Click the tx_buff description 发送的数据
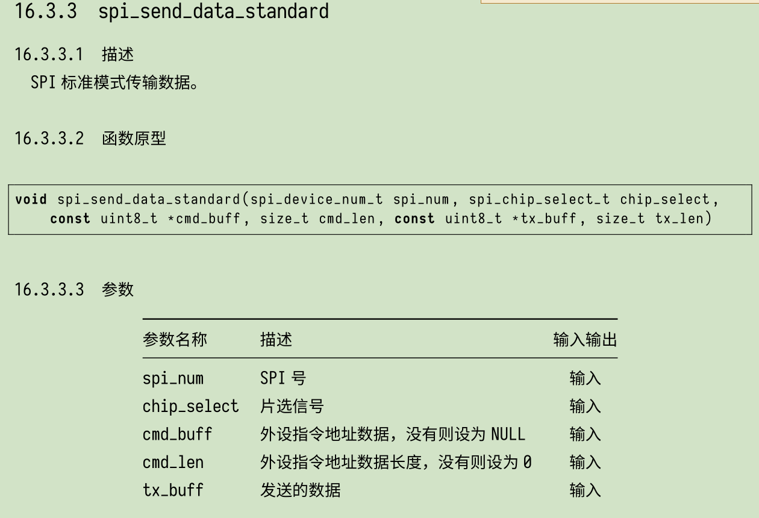This screenshot has height=518, width=759. 300,490
